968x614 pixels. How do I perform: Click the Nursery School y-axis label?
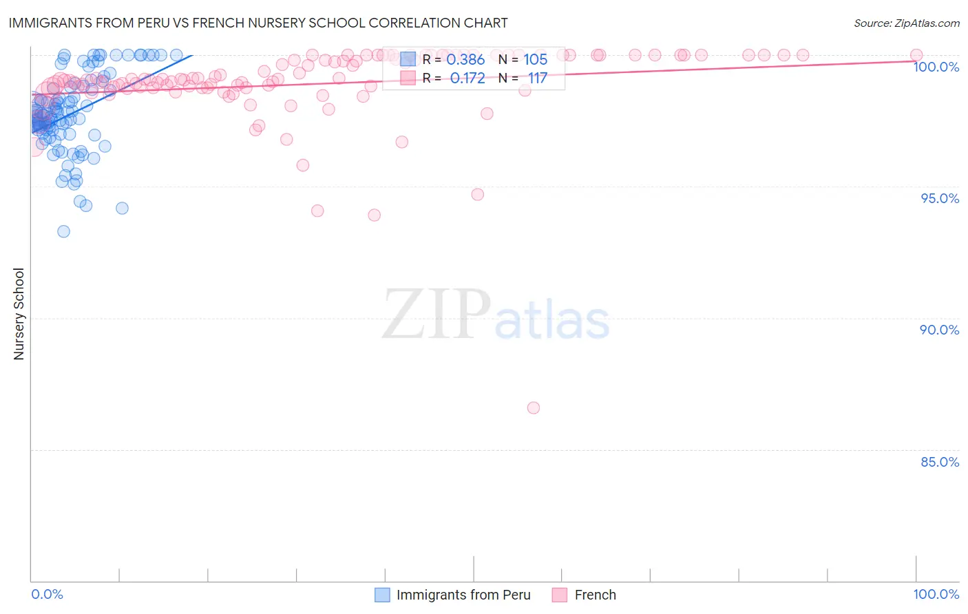[x=19, y=314]
